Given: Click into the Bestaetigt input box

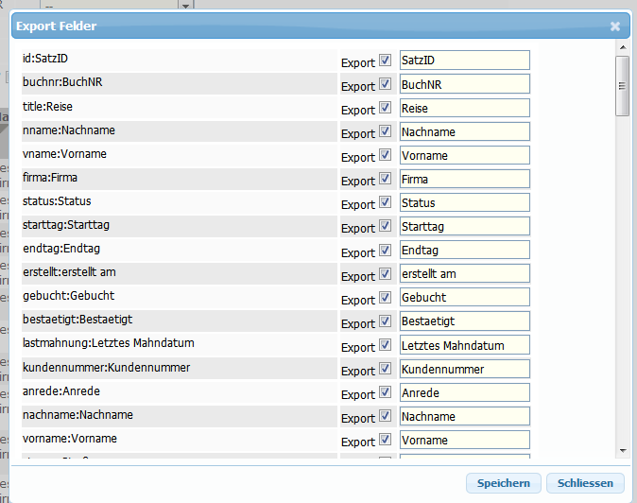Looking at the screenshot, I should (x=464, y=321).
